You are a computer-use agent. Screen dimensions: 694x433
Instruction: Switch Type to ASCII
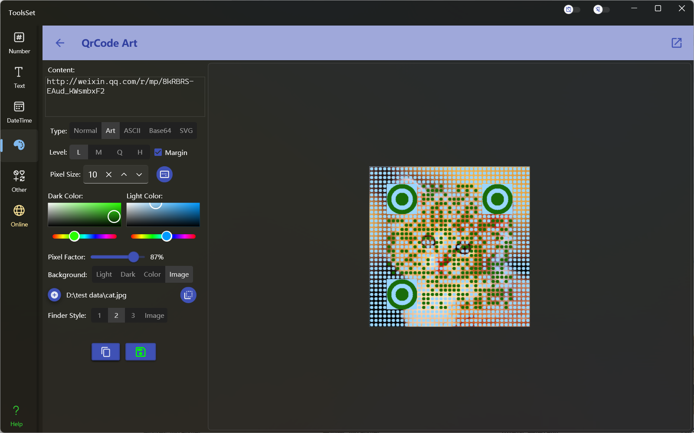tap(132, 131)
